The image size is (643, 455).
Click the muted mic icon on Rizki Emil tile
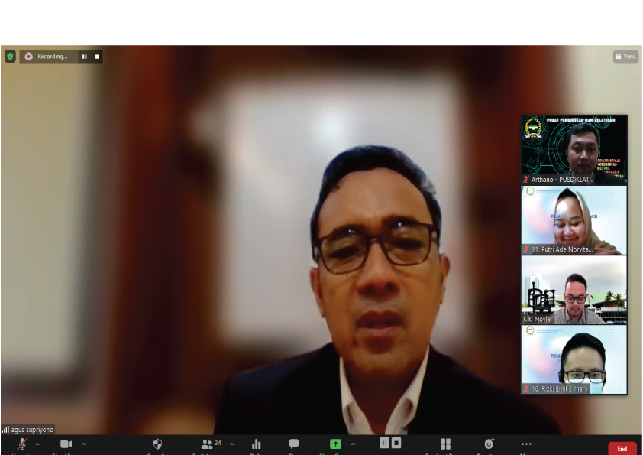526,388
